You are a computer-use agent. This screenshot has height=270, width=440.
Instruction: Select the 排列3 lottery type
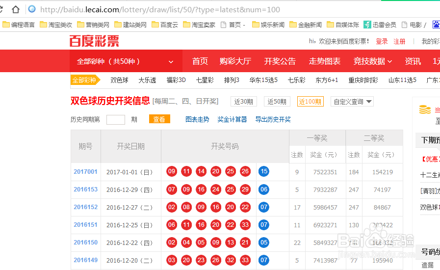(x=232, y=80)
